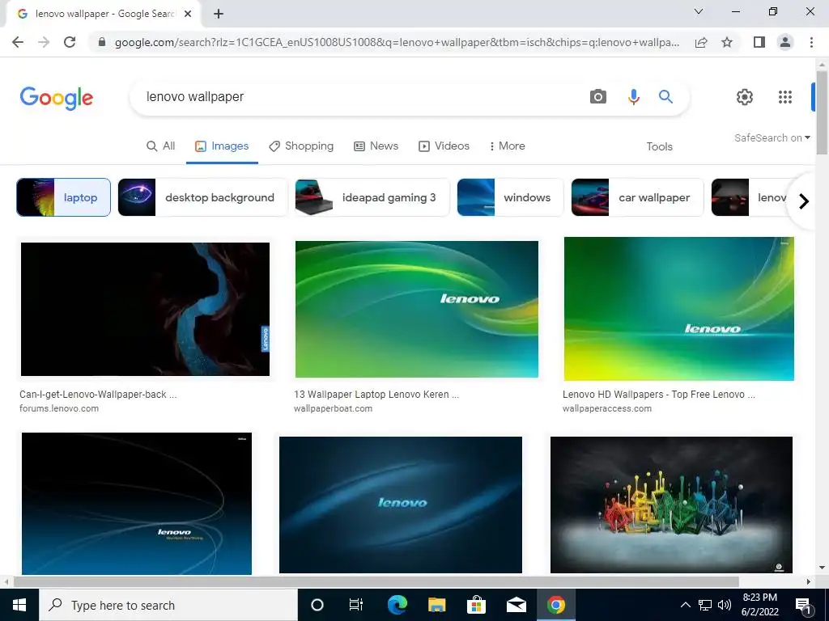829x621 pixels.
Task: Start voice search with the microphone icon
Action: [x=633, y=97]
